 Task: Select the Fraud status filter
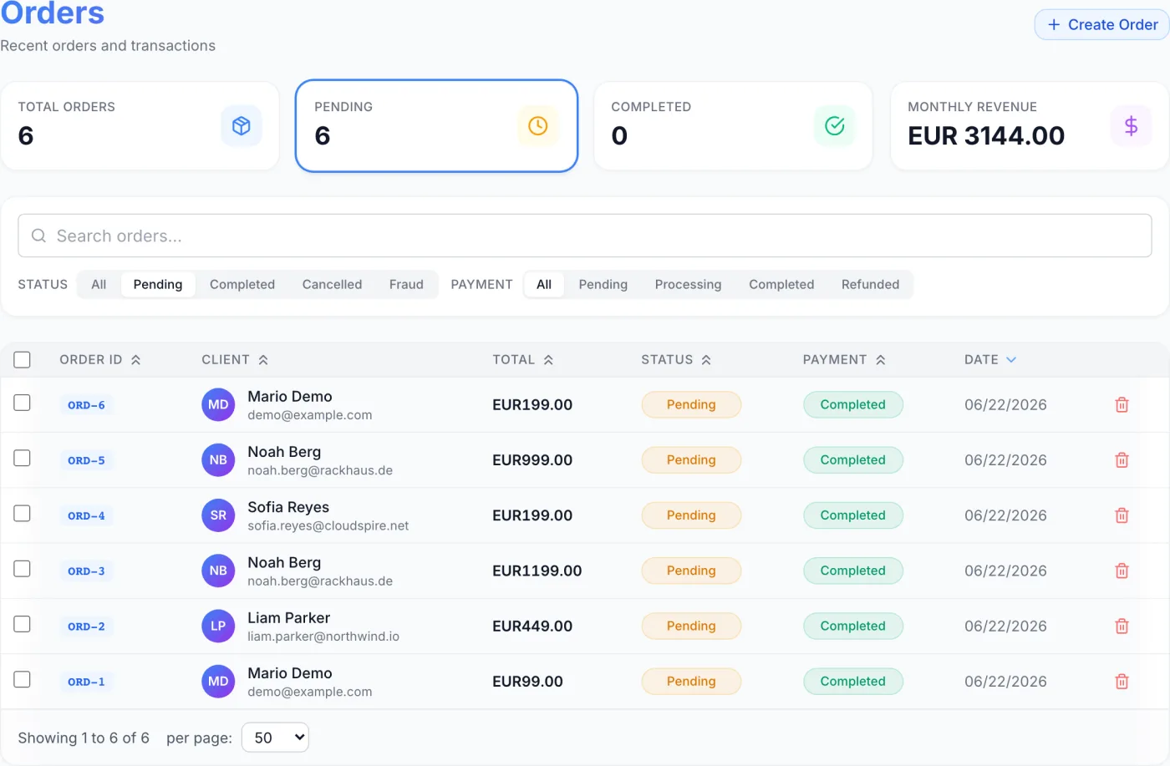point(406,285)
